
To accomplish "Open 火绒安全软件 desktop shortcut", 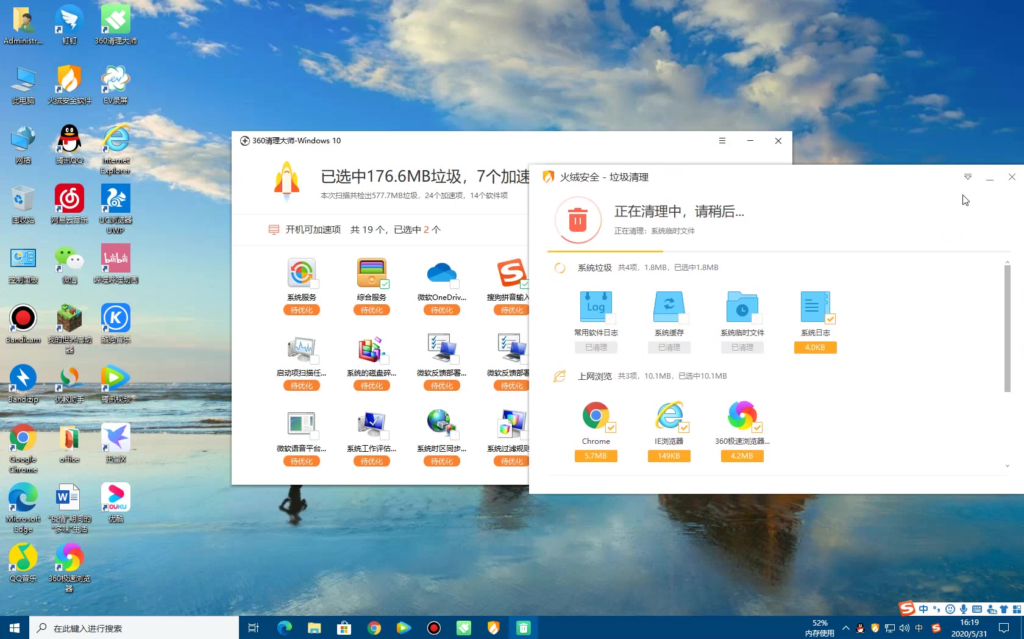I will coord(69,84).
